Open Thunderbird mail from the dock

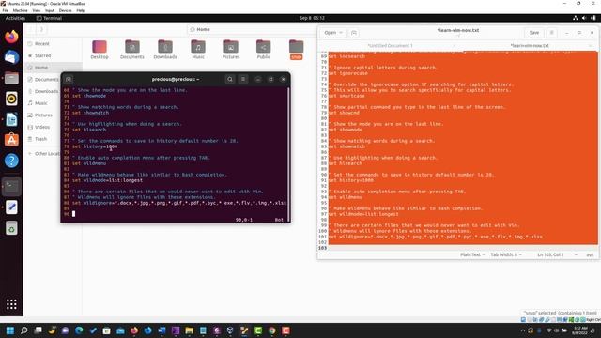pyautogui.click(x=11, y=57)
